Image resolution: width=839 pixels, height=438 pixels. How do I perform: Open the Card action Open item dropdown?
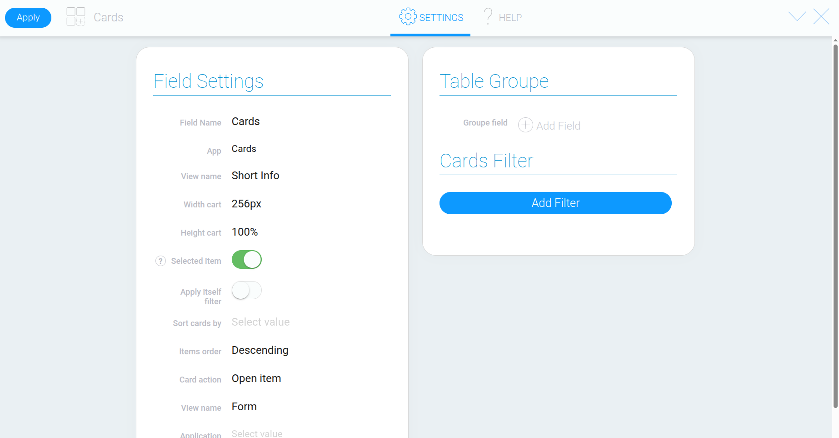tap(256, 378)
